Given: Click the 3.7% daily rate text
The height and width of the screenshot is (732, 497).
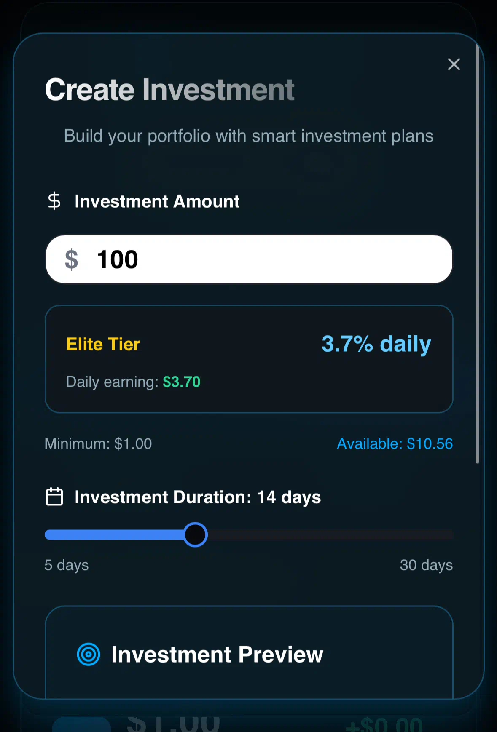Looking at the screenshot, I should coord(376,344).
